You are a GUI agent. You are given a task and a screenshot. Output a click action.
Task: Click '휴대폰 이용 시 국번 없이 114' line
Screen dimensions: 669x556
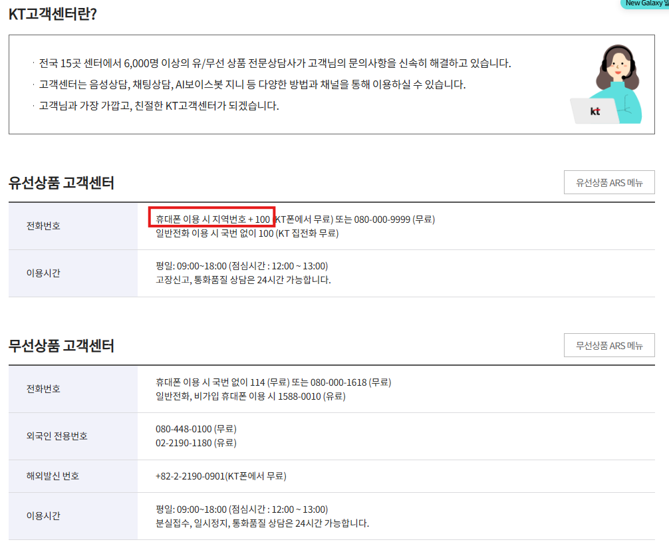click(x=273, y=382)
